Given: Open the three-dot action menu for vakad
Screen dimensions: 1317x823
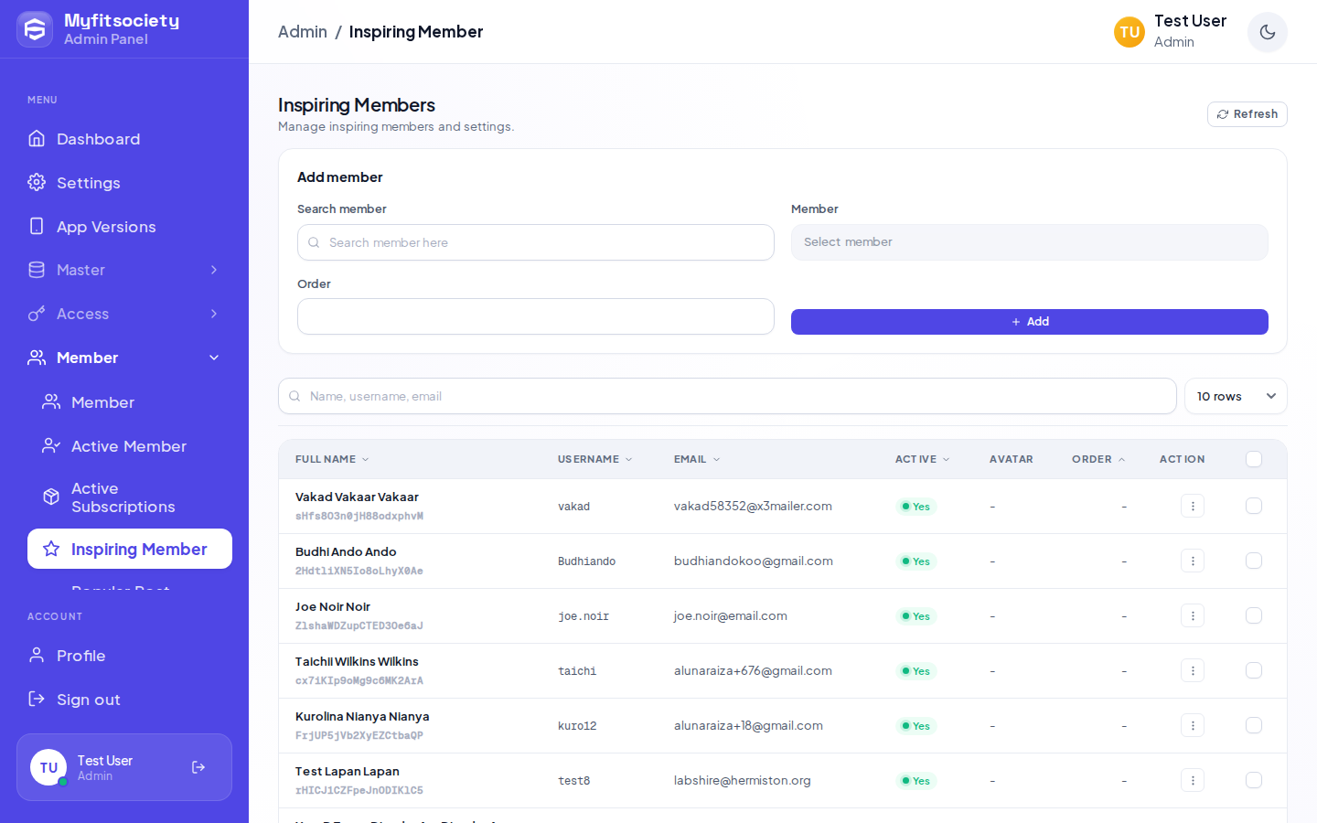Looking at the screenshot, I should click(1192, 506).
